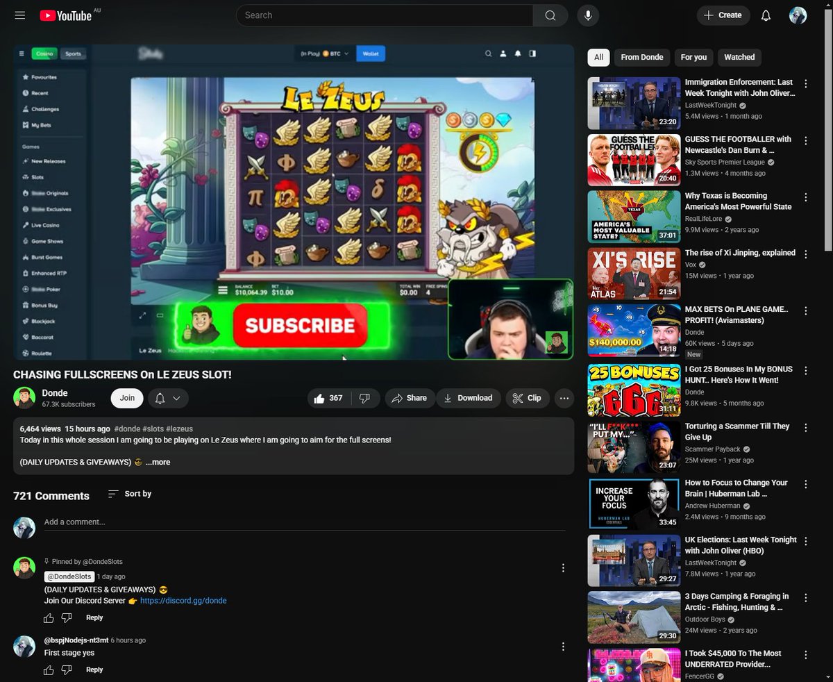
Task: Expand the description with ...more
Action: 158,462
